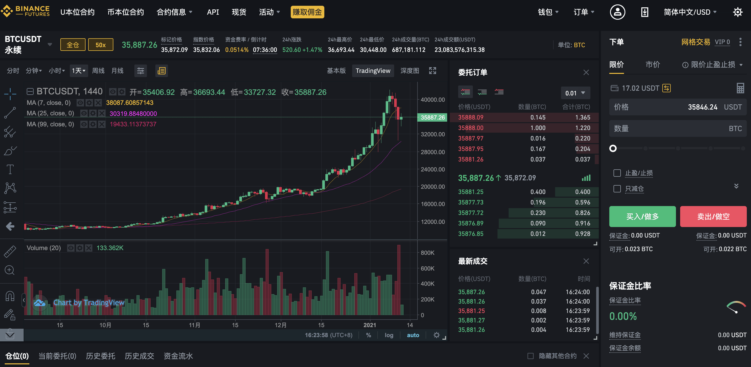751x367 pixels.
Task: Open the order panel three-dot menu
Action: [740, 42]
